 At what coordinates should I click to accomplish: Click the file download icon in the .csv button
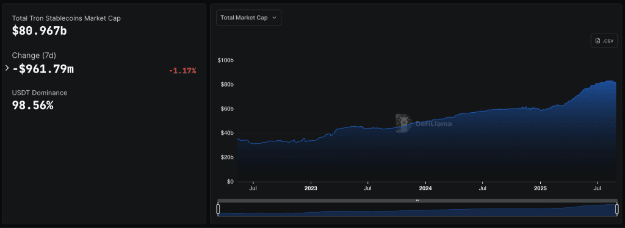pyautogui.click(x=598, y=41)
